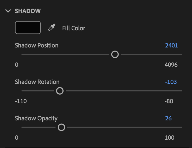Select the Shadow Opacity value 26
The width and height of the screenshot is (192, 148).
pos(168,118)
